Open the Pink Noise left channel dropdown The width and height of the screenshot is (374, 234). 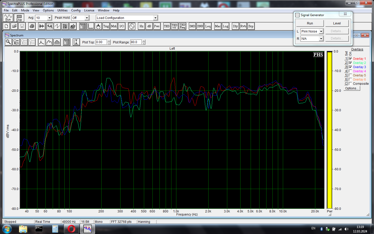(x=321, y=31)
